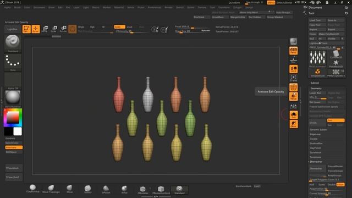
Task: Select the hPolish brush at bottom
Action: [106, 189]
